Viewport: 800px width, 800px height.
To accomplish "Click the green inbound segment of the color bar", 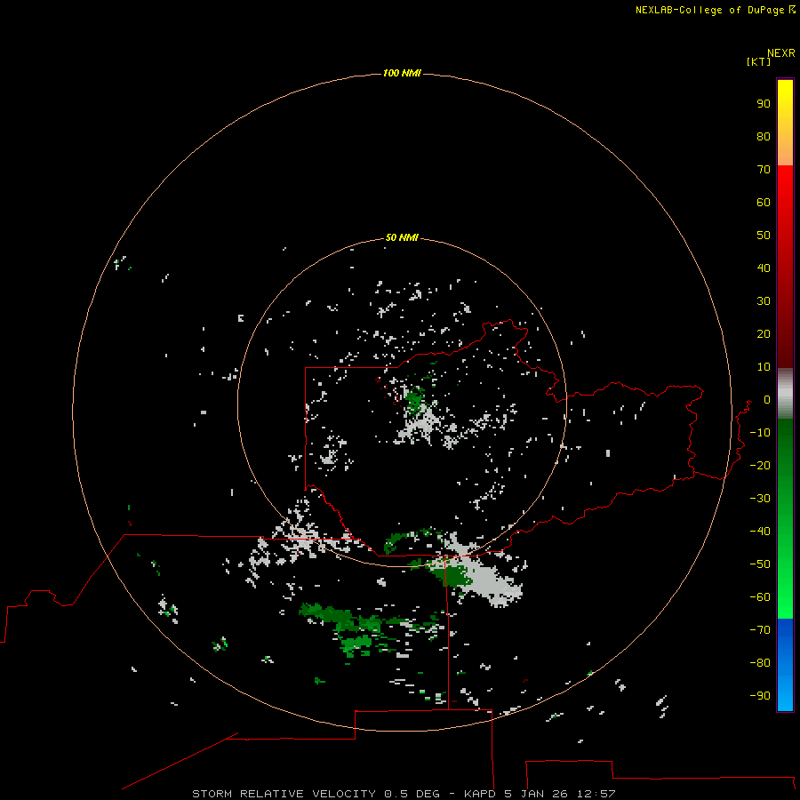I will (x=785, y=519).
